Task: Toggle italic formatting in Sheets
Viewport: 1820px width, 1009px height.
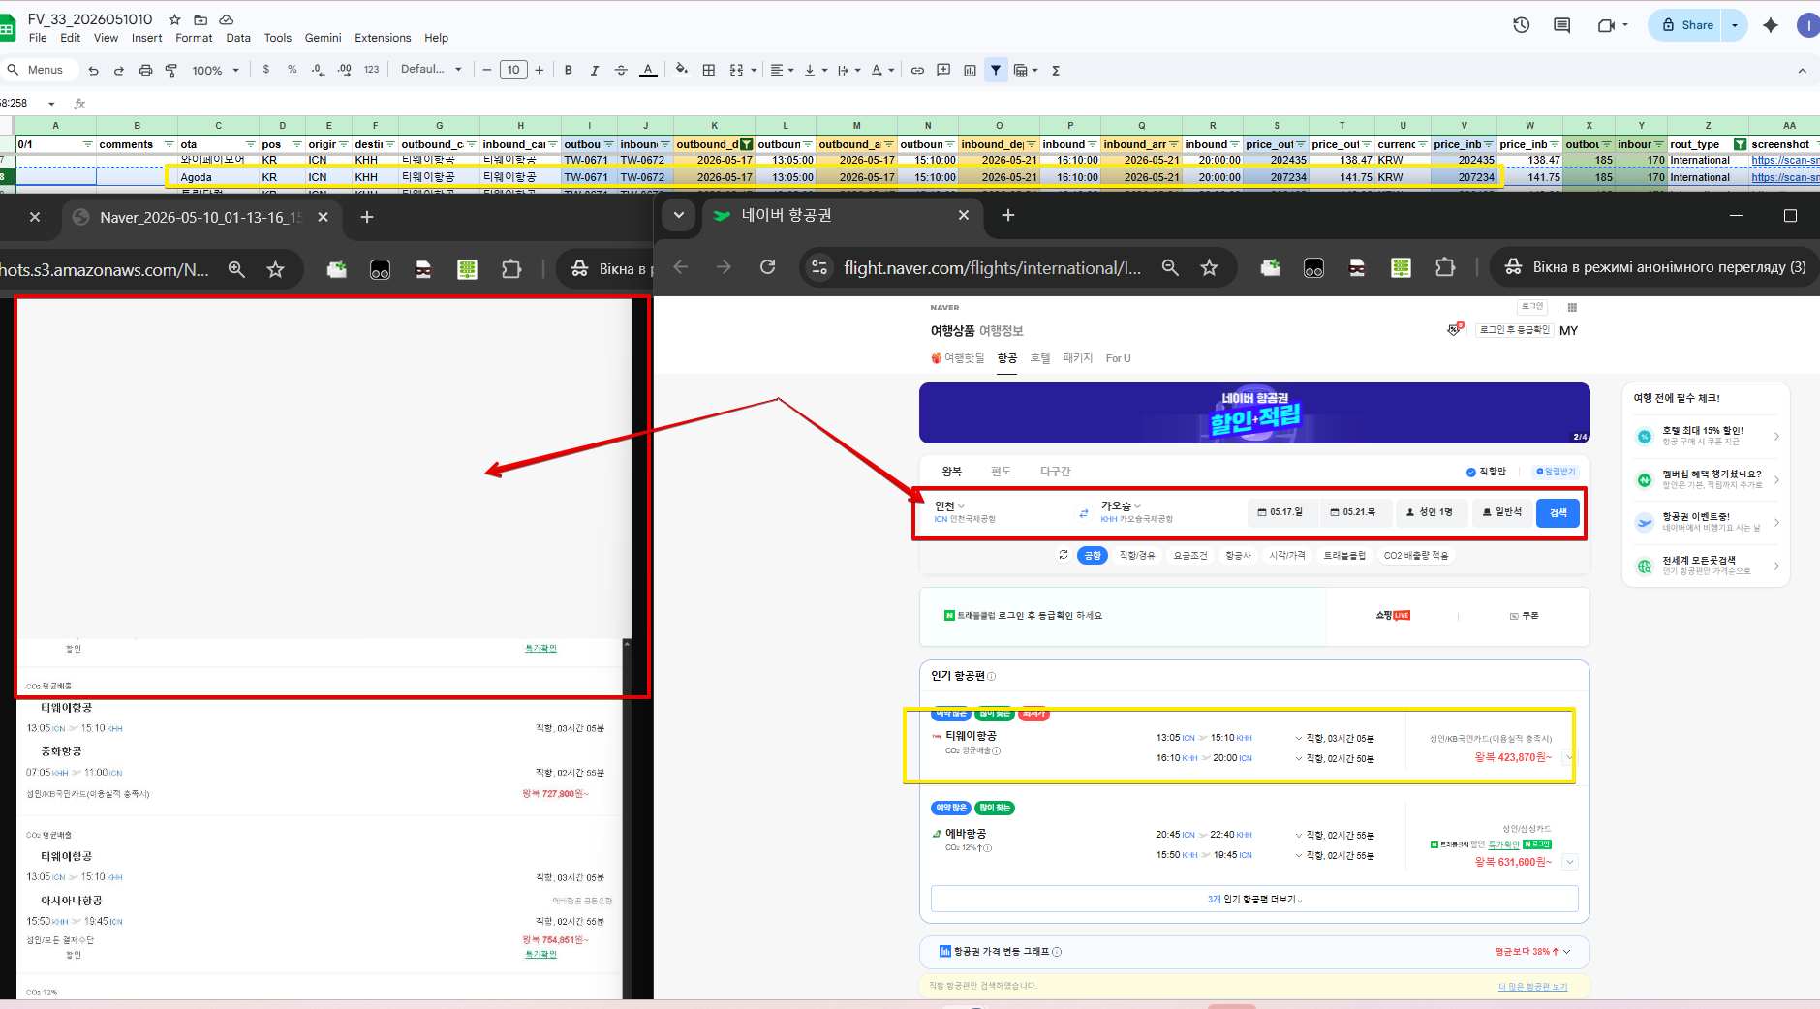Action: [595, 70]
